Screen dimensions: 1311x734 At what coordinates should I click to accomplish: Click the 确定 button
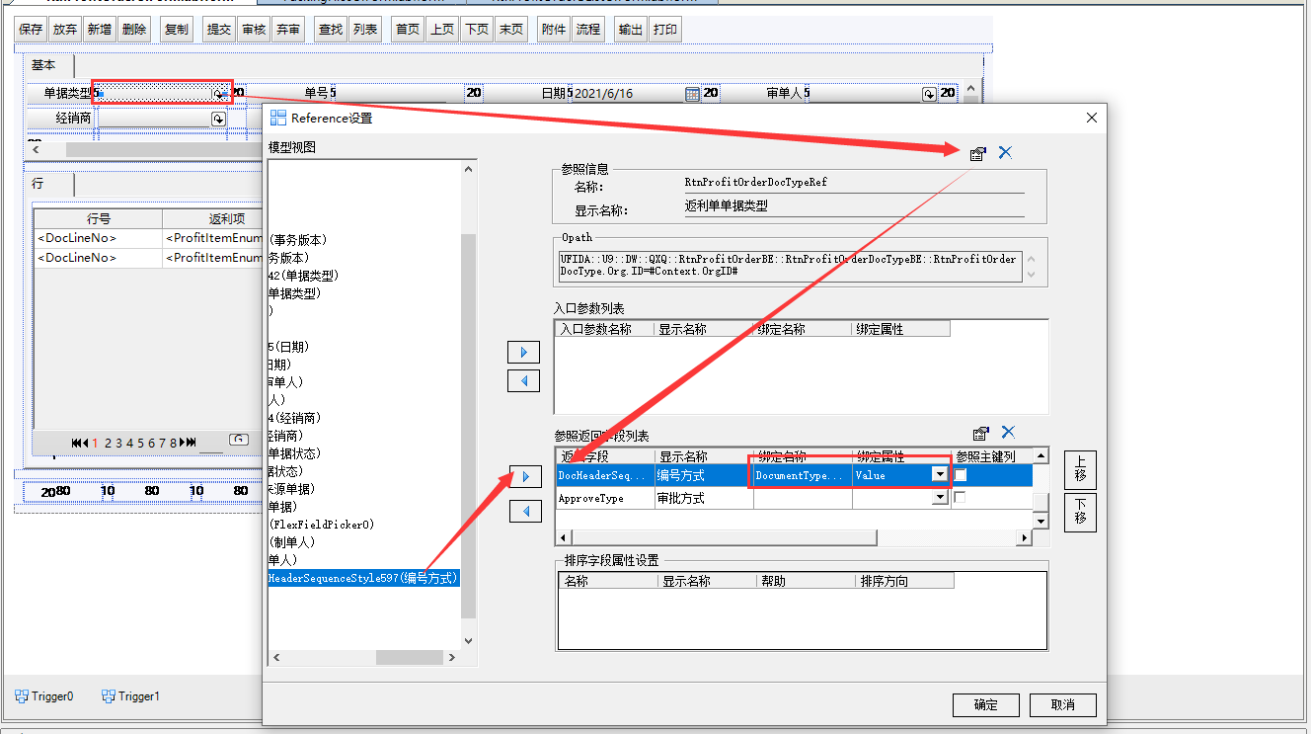985,704
